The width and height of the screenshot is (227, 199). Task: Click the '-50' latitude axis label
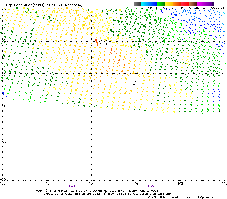[3, 10]
